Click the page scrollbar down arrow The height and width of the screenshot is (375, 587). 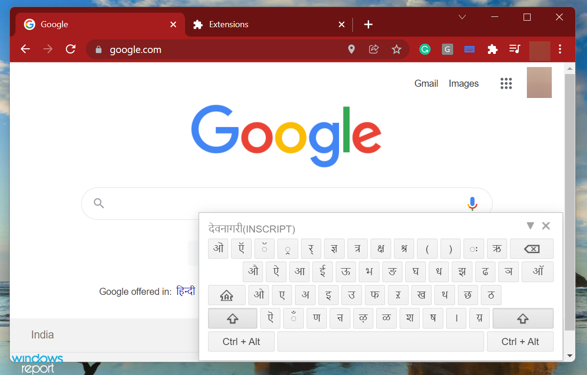point(570,356)
